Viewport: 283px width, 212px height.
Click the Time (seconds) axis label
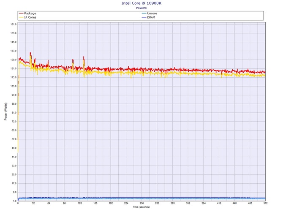point(141,207)
